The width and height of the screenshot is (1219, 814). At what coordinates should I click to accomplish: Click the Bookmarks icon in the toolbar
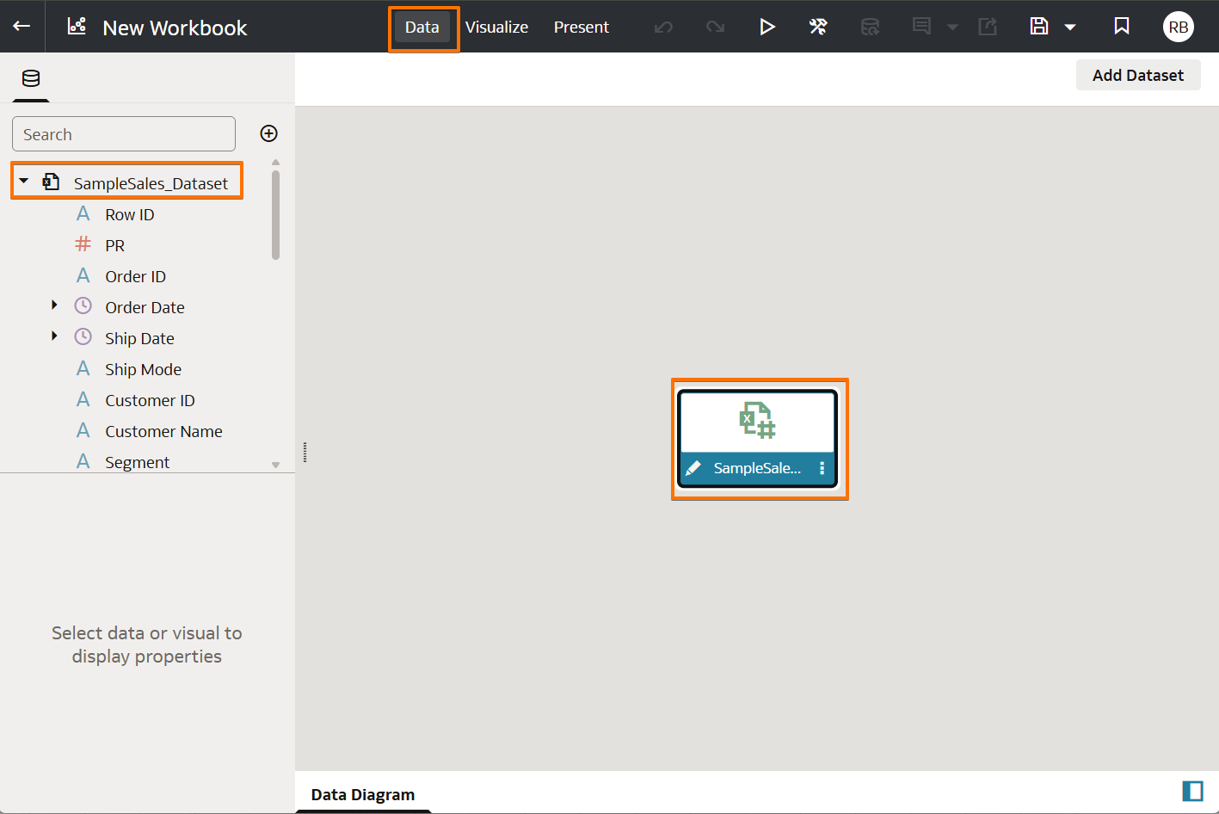click(1121, 27)
